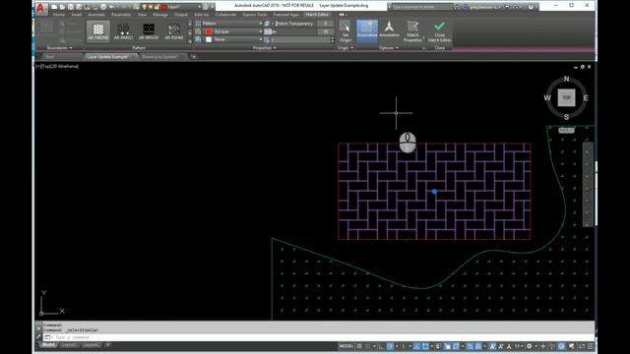Open the customization menu in status bar

pos(591,346)
